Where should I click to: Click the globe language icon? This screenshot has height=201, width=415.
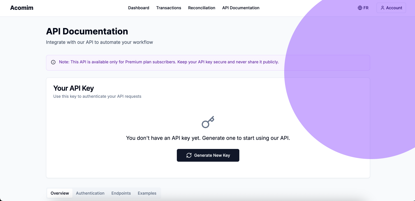(x=360, y=8)
